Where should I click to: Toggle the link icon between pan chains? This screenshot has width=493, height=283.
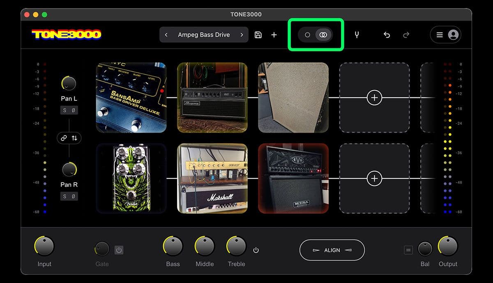coord(64,138)
